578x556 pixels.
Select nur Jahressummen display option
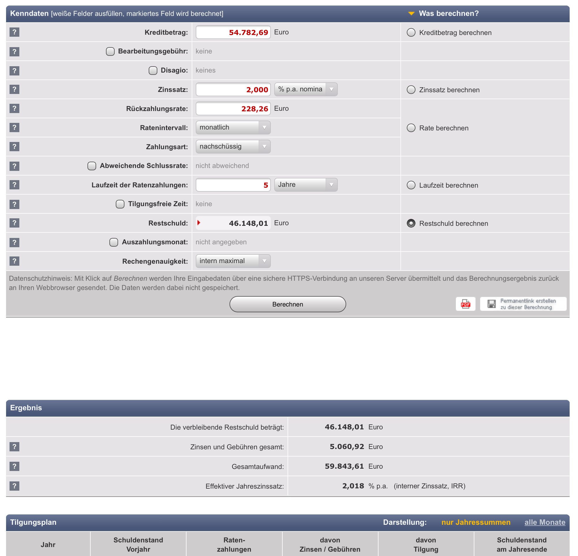point(476,522)
